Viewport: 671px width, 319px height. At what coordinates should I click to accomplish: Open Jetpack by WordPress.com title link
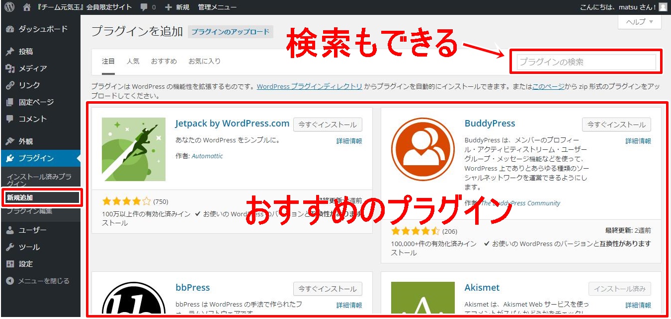point(232,124)
